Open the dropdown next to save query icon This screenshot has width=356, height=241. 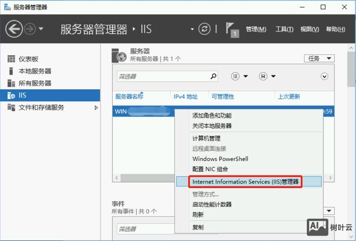273,76
